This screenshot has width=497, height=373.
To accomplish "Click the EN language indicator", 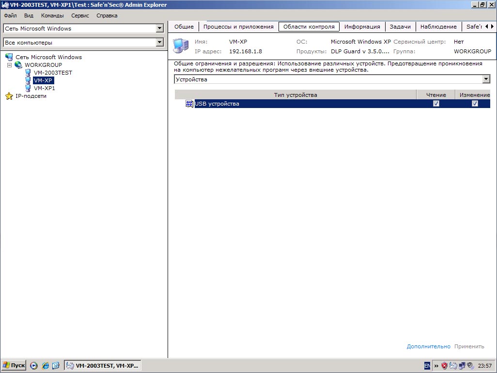I will pos(427,366).
